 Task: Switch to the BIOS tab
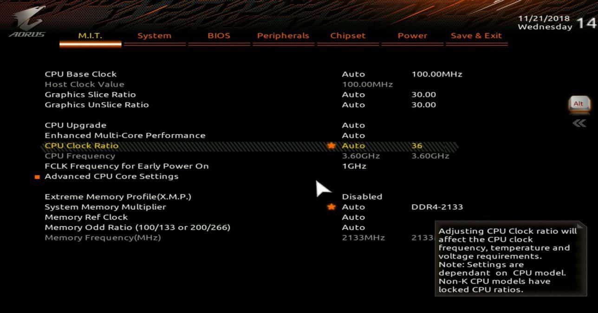(219, 36)
